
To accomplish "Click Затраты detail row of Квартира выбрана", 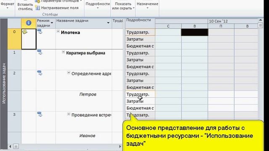I will pyautogui.click(x=140, y=60).
